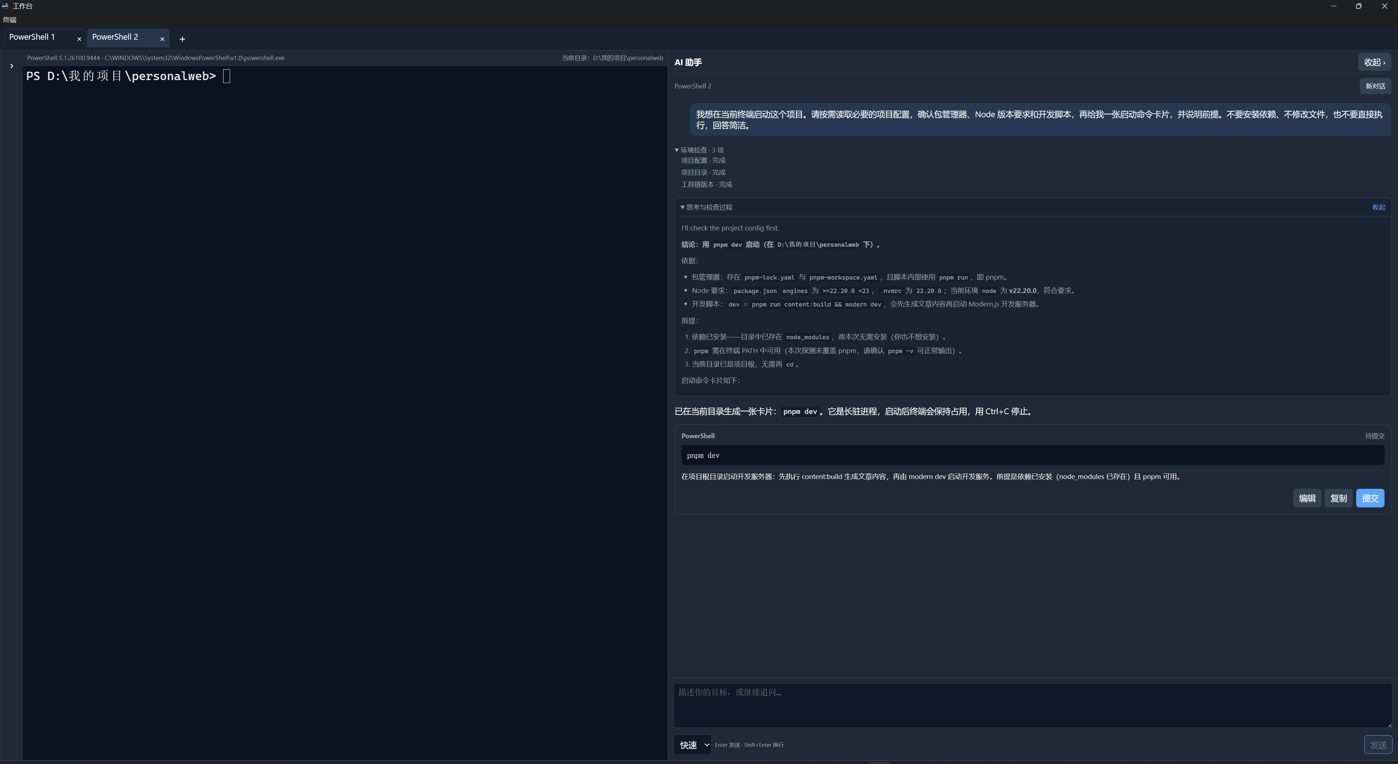1398x764 pixels.
Task: Click the 待提交 status label
Action: [1375, 436]
